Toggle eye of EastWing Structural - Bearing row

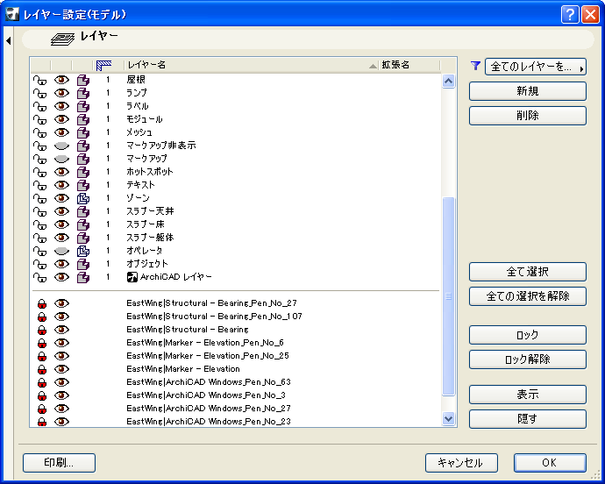(61, 330)
